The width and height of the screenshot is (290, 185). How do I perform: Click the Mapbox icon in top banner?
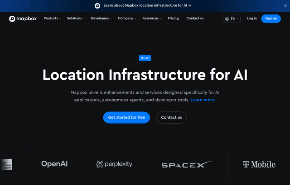97,6
